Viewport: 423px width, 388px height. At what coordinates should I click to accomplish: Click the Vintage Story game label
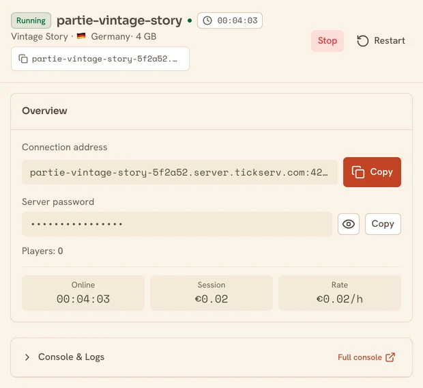click(x=40, y=36)
